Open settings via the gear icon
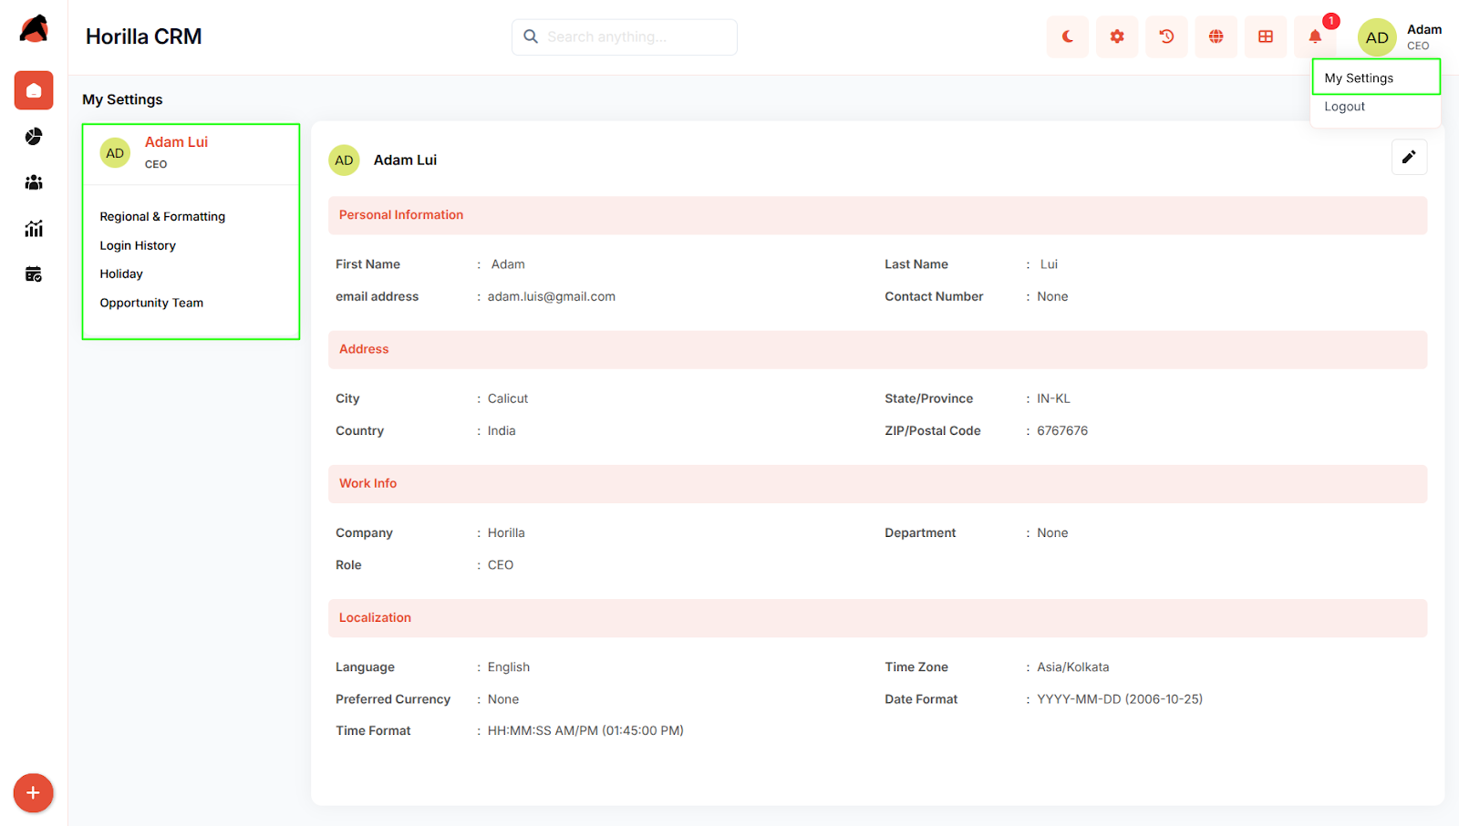The height and width of the screenshot is (826, 1459). tap(1116, 37)
